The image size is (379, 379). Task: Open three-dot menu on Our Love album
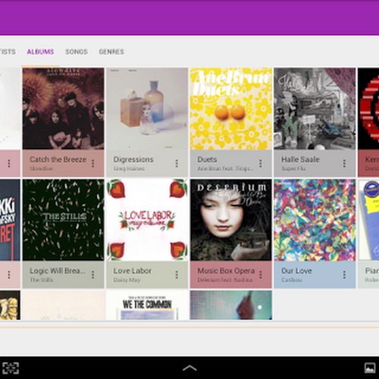click(x=344, y=275)
